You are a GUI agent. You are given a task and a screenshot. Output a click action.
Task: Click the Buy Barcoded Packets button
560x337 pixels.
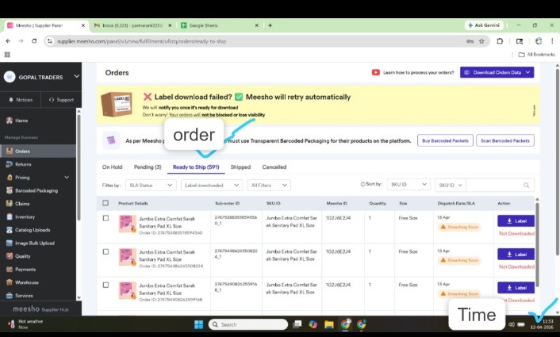tap(443, 140)
